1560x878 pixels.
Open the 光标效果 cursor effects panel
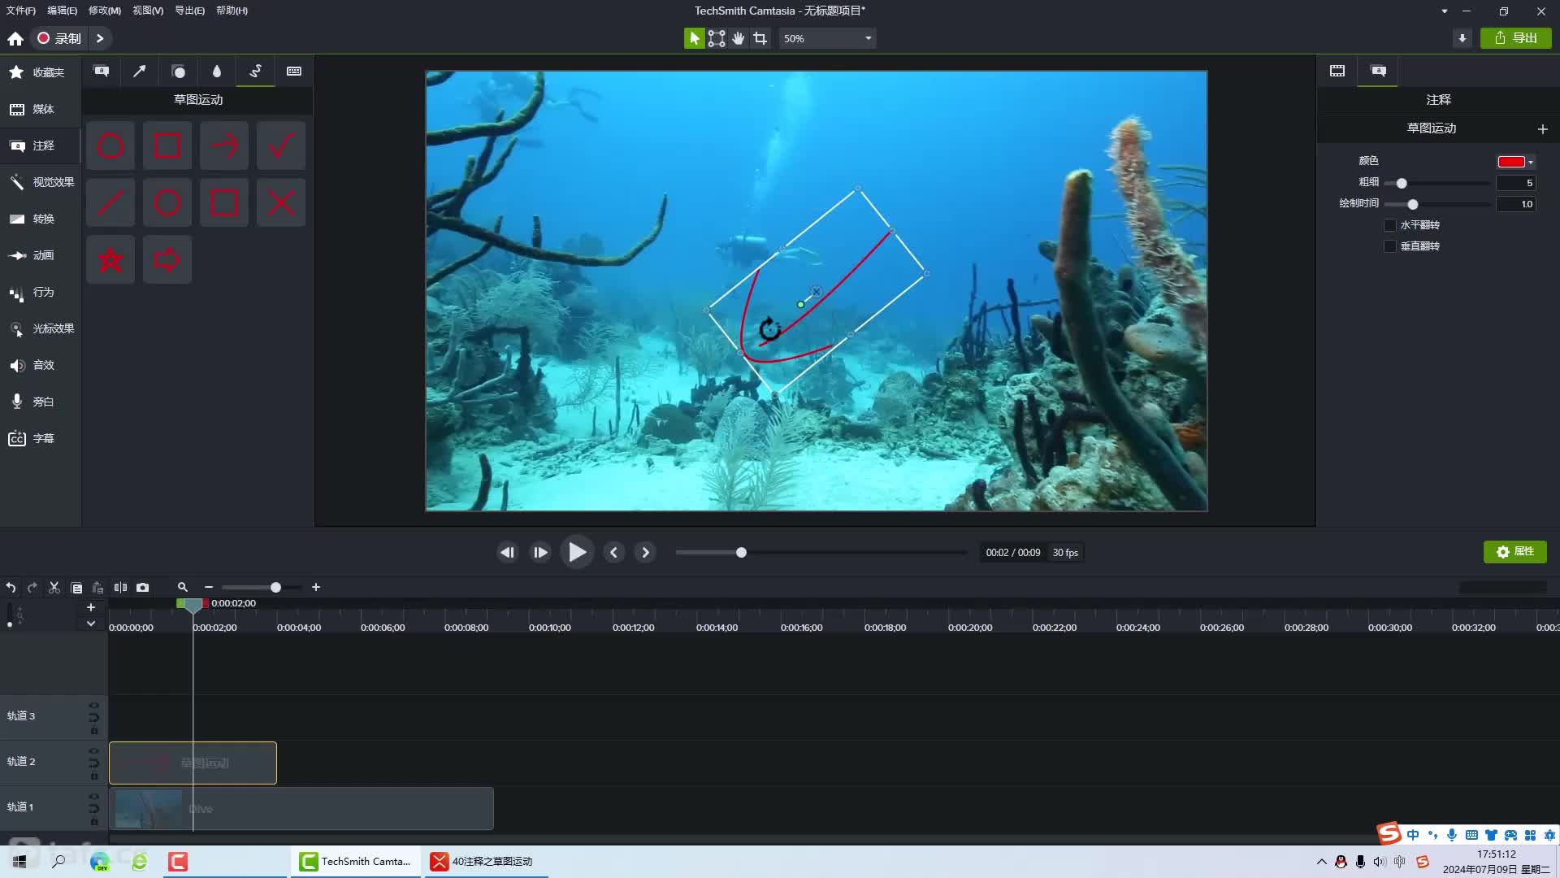tap(41, 328)
